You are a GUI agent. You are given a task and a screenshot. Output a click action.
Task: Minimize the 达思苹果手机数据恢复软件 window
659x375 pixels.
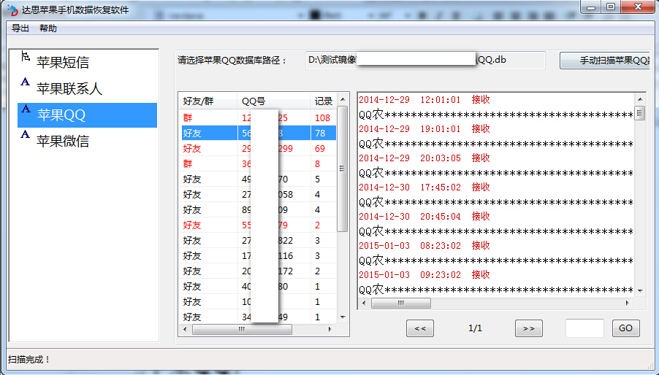click(591, 7)
